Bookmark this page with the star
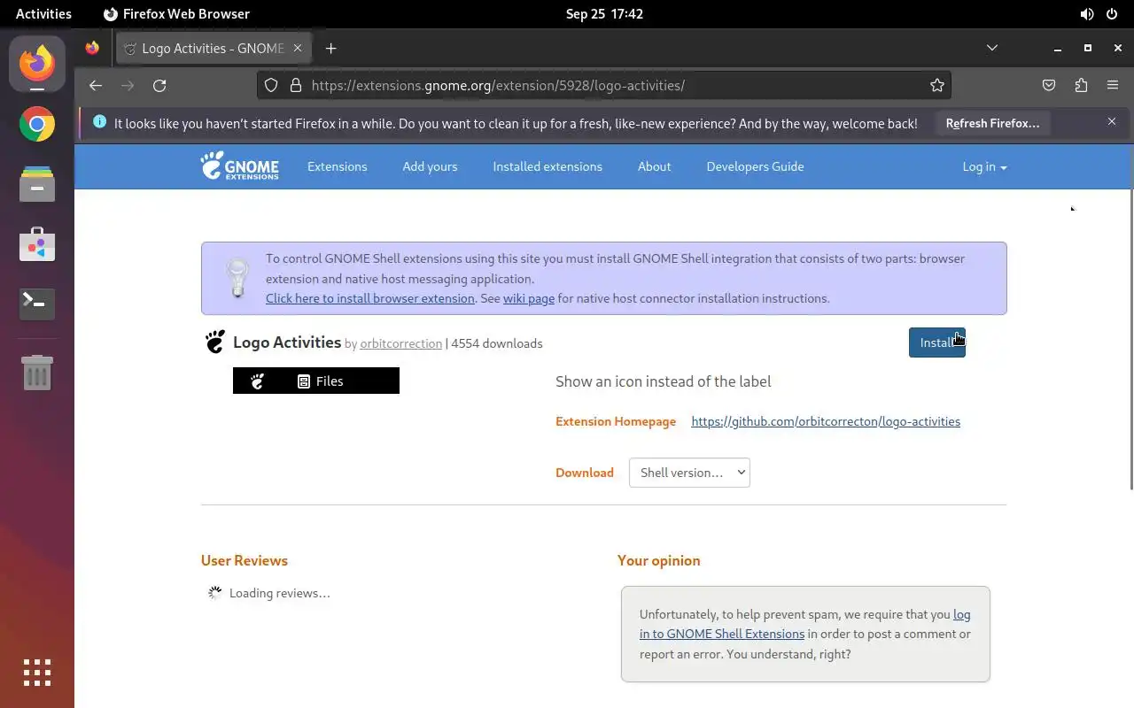This screenshot has width=1134, height=708. [936, 85]
